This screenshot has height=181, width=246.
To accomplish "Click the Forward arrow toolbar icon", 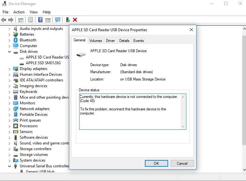I will 11,20.
